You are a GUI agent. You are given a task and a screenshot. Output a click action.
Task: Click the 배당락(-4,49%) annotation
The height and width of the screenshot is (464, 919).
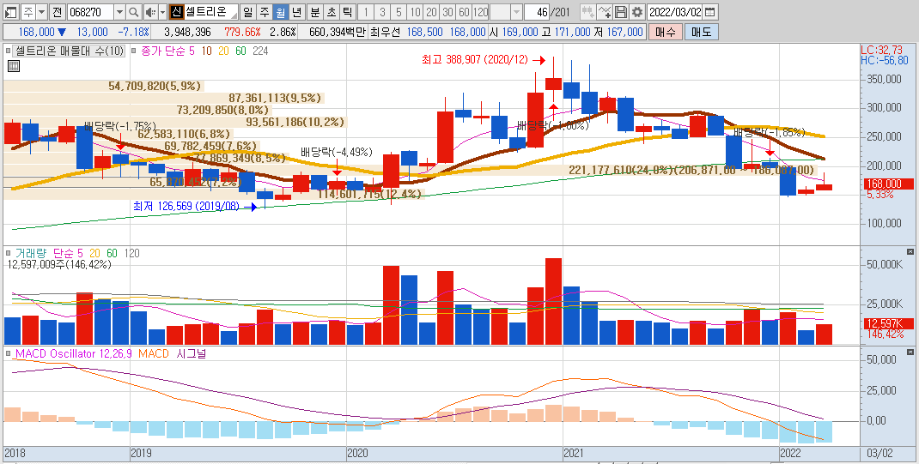point(337,152)
